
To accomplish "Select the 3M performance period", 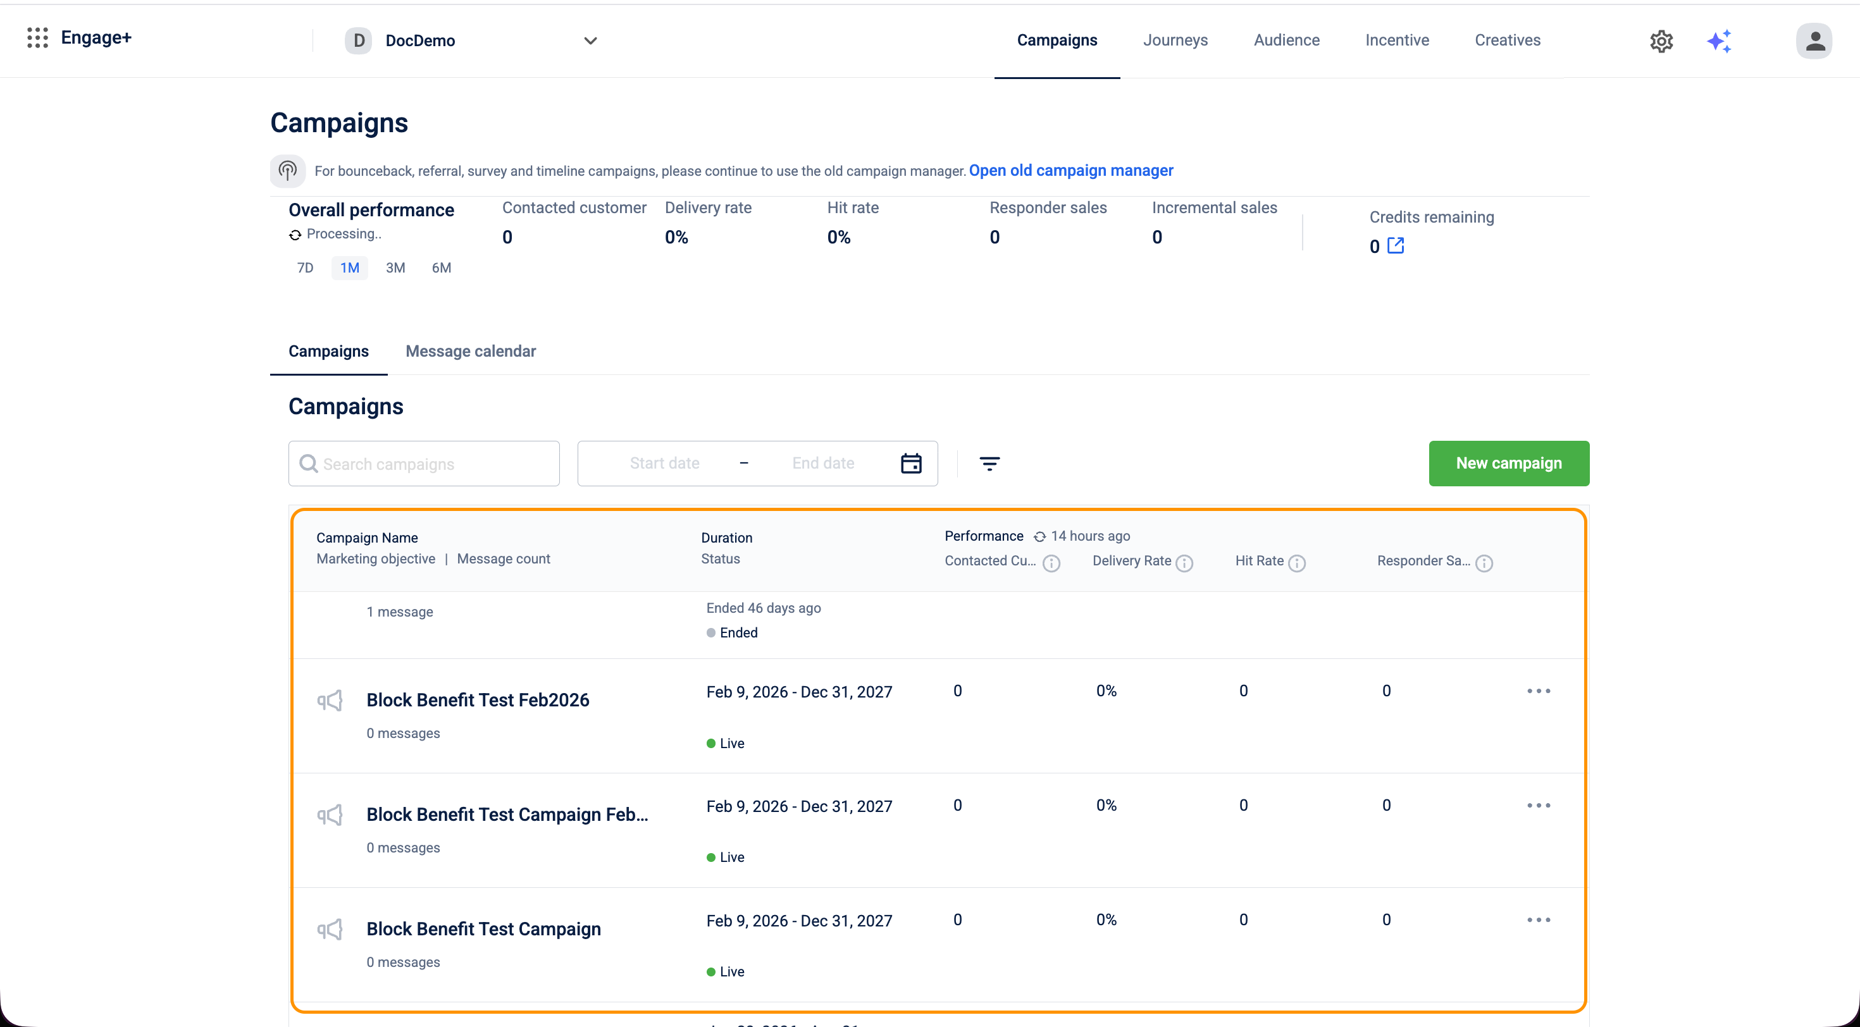I will pyautogui.click(x=395, y=268).
